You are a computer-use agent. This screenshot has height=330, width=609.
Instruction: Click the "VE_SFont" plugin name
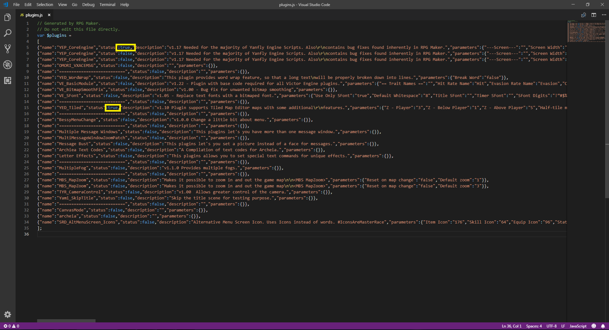[69, 96]
